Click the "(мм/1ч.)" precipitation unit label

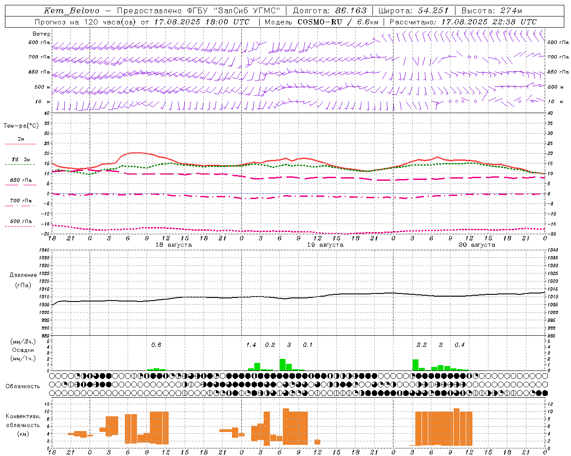(23, 358)
